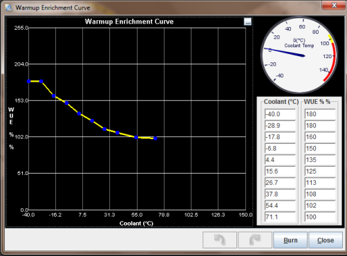347x256 pixels.
Task: Select the curve point valued 160
Action: pyautogui.click(x=54, y=95)
